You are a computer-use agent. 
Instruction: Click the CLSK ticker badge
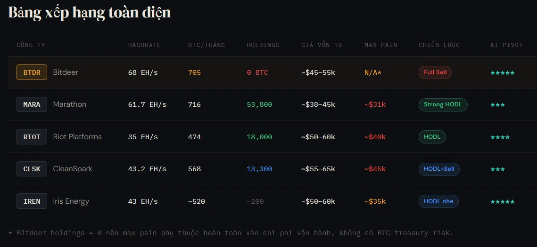click(x=32, y=169)
